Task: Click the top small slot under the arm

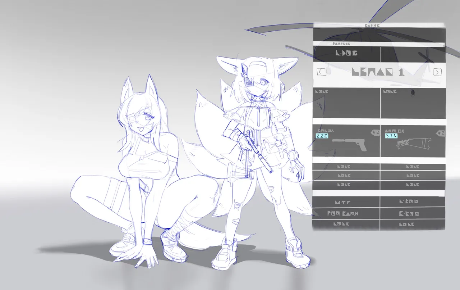Action: point(413,167)
